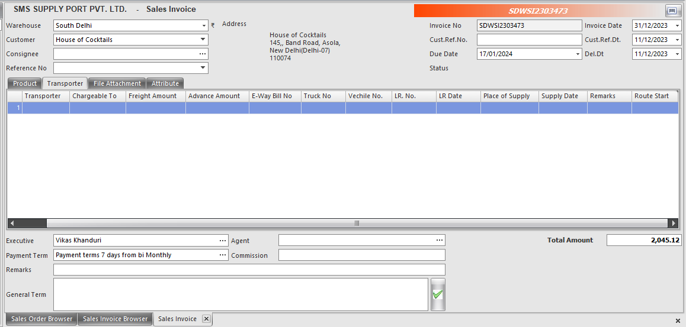The image size is (686, 327).
Task: Expand the Customer dropdown
Action: click(203, 40)
